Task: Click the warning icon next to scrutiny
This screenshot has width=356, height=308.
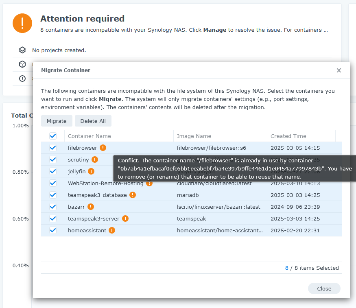Action: point(95,159)
